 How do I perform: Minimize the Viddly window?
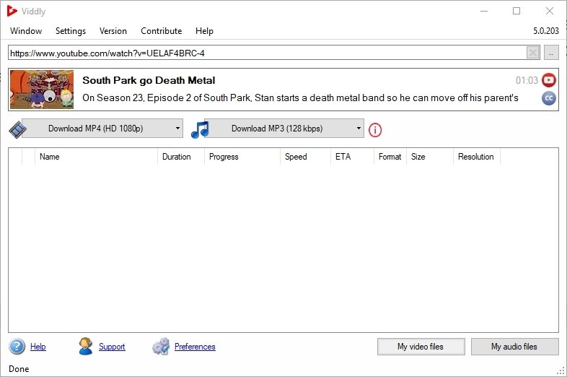tap(484, 12)
